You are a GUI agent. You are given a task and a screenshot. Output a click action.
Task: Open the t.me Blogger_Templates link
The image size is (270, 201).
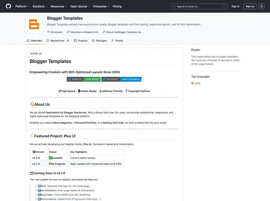122,32
